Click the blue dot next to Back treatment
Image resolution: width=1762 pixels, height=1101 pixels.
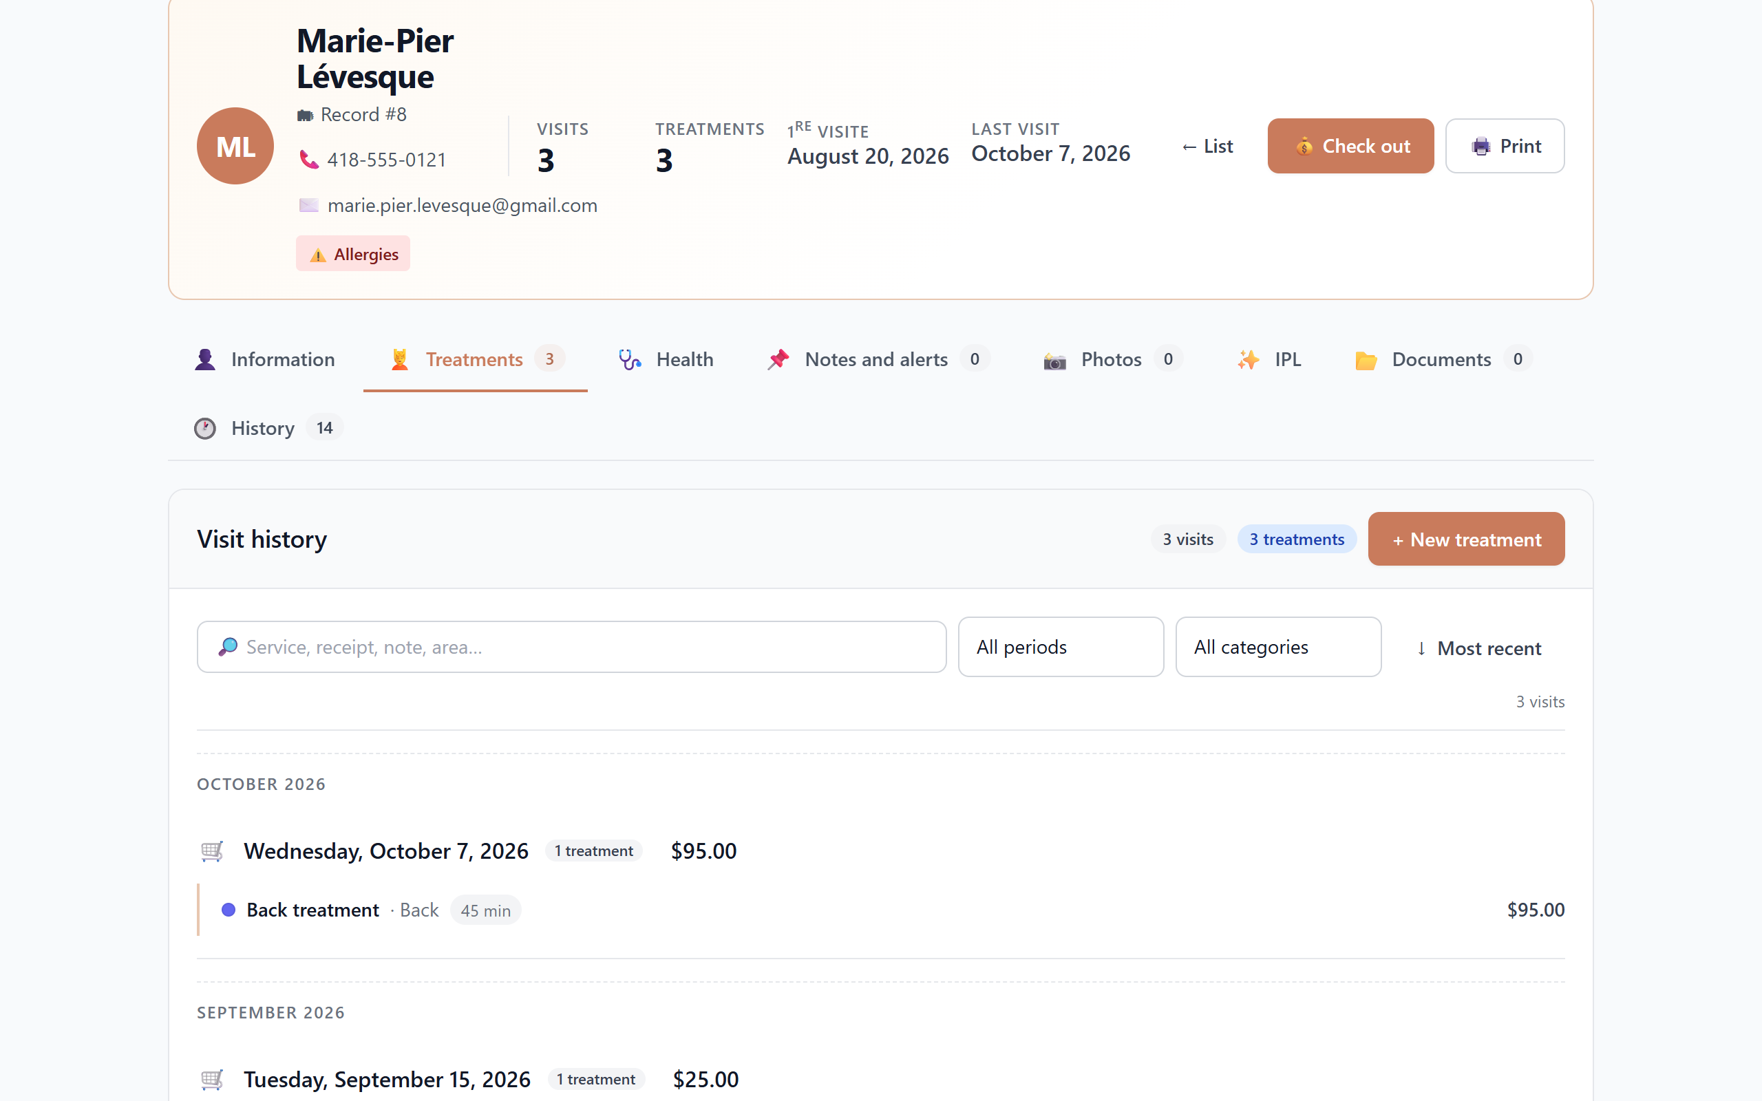click(x=229, y=910)
